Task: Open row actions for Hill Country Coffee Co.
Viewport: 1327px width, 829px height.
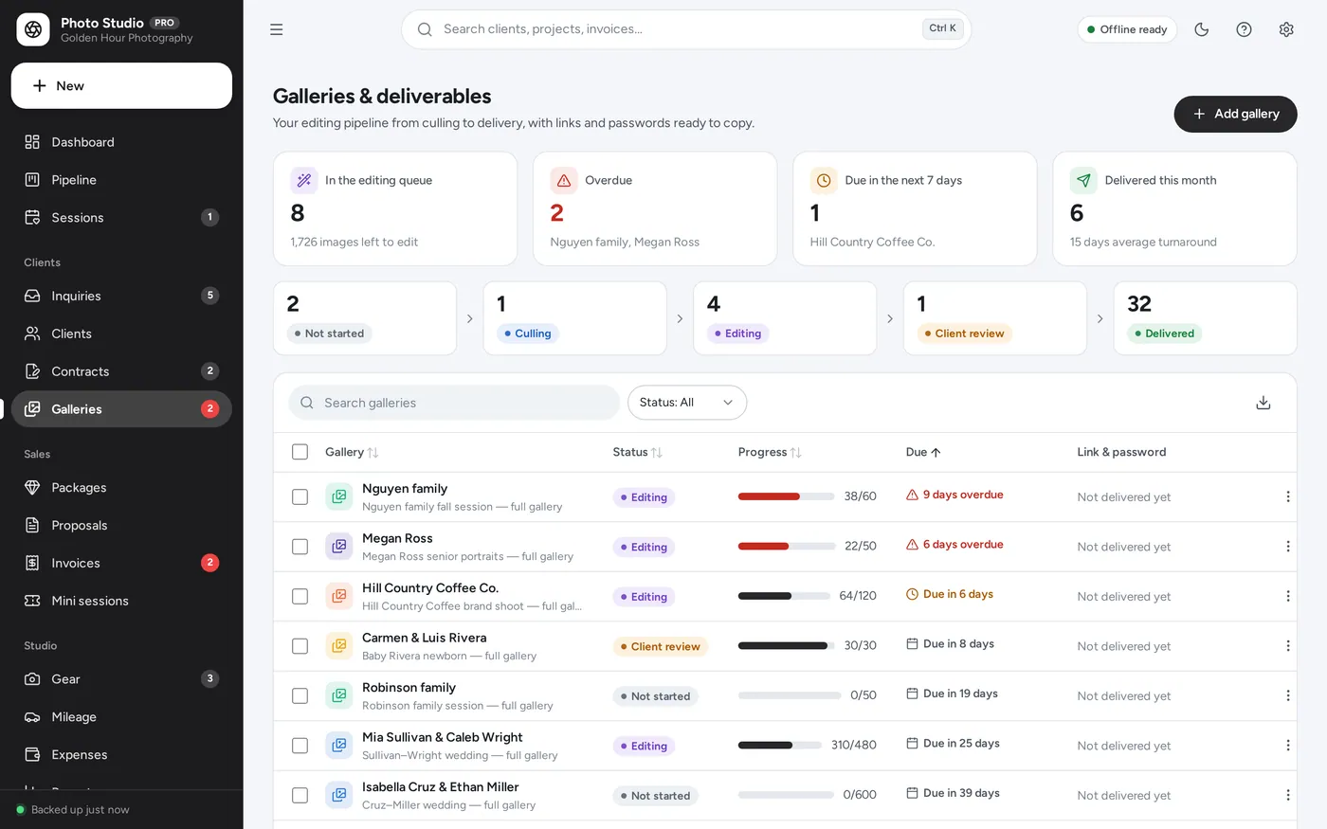Action: [1287, 596]
